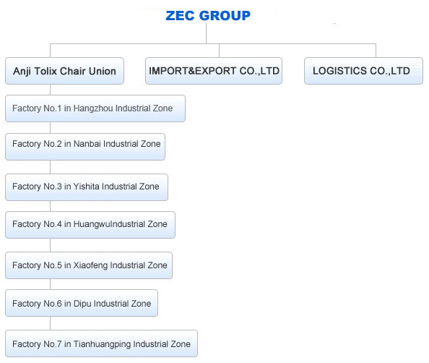Click the word Dipu in Factory No.6
The image size is (429, 363).
(x=82, y=304)
